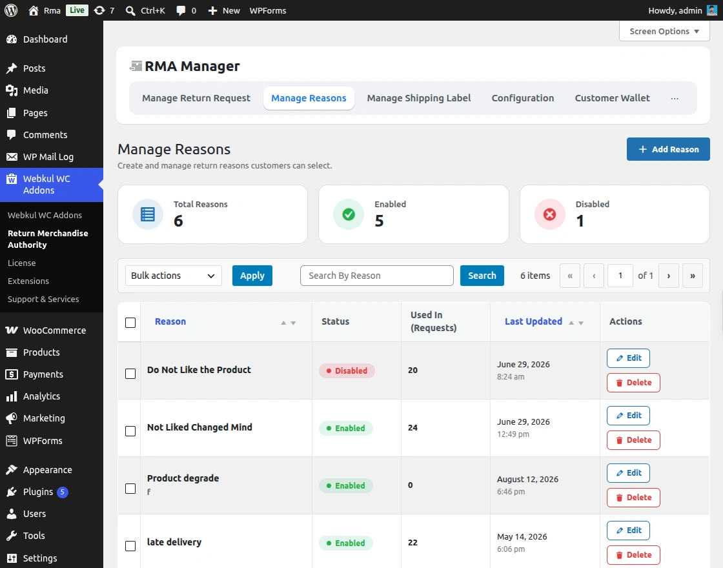Open Support & Services submenu item

tap(43, 299)
